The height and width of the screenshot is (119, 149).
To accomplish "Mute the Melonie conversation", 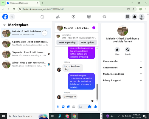I will click(117, 50).
